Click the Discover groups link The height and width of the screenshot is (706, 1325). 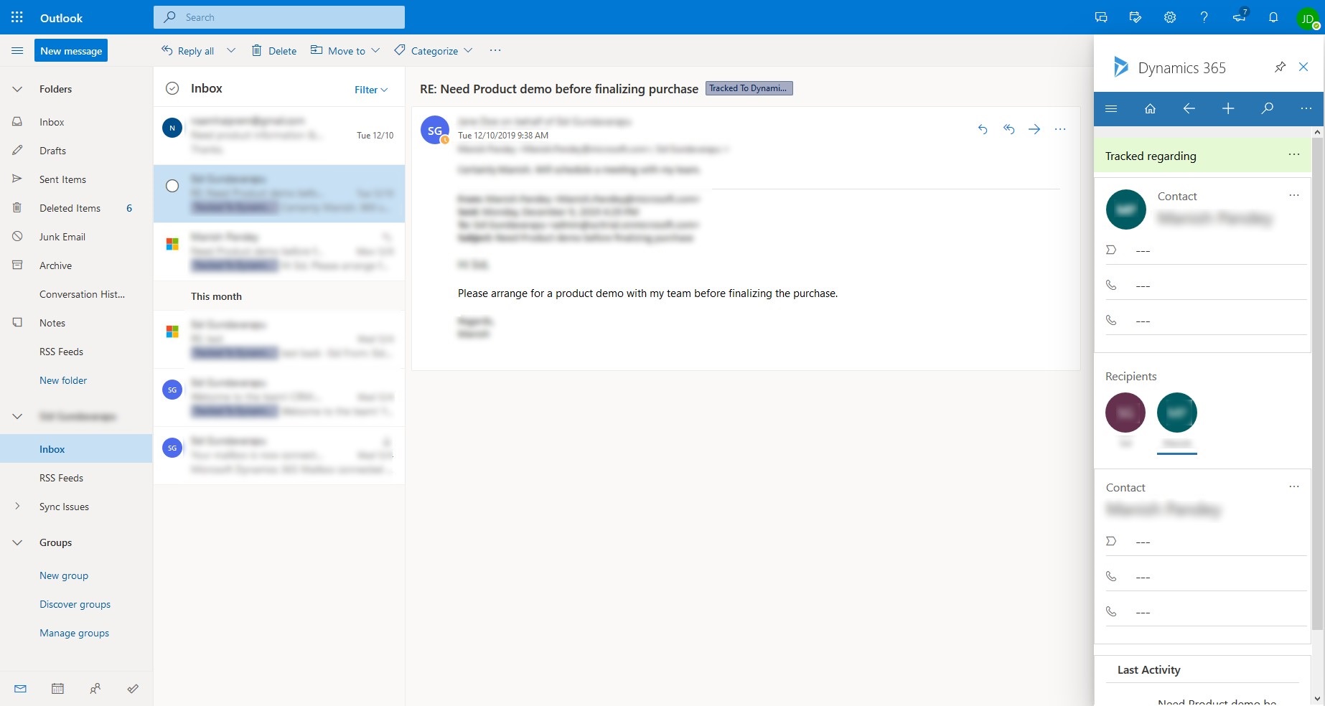(x=75, y=604)
